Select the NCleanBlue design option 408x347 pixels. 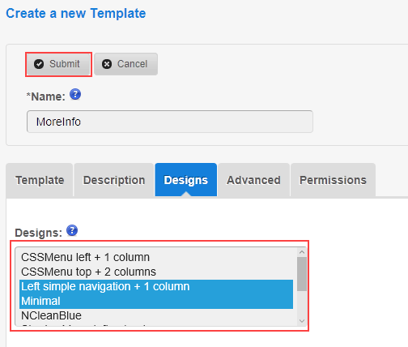click(x=156, y=315)
